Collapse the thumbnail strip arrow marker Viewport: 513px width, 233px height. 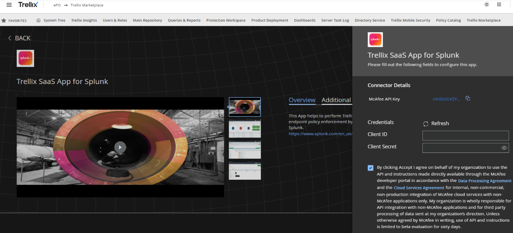coord(228,106)
